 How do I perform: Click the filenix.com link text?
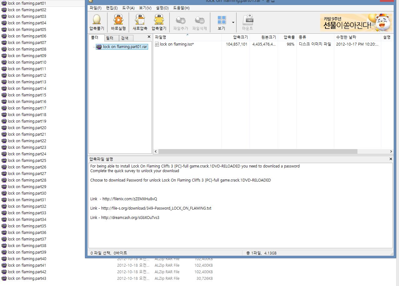[130, 199]
